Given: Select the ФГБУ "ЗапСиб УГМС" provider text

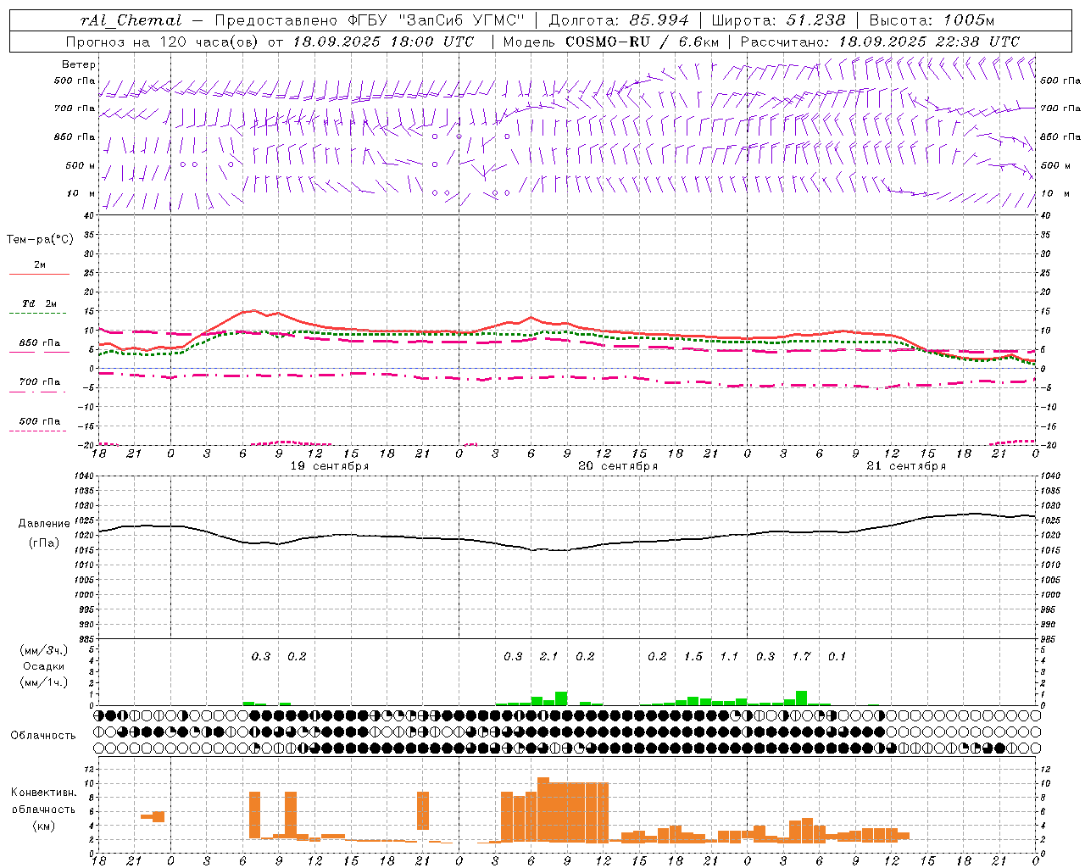Looking at the screenshot, I should click(x=437, y=20).
